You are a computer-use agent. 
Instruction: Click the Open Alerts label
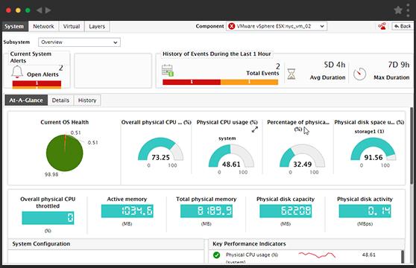point(42,74)
